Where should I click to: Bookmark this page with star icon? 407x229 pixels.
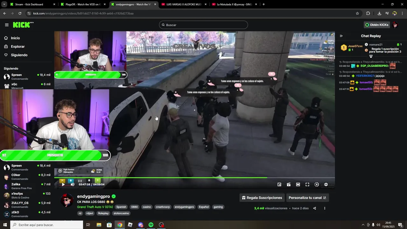357,13
